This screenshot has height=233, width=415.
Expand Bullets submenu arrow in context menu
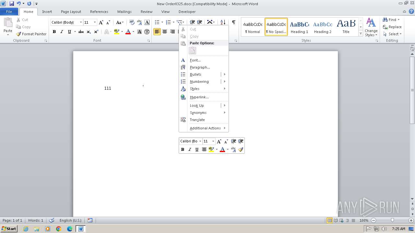point(224,74)
